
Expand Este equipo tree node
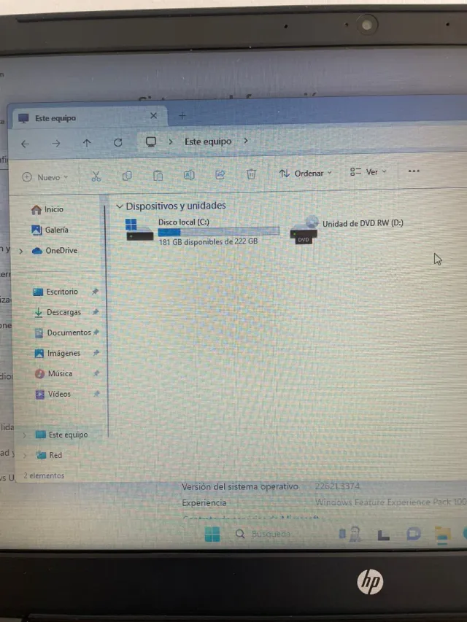tap(24, 435)
